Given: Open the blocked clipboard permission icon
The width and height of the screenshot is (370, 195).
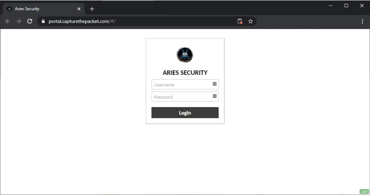Looking at the screenshot, I should tap(240, 21).
